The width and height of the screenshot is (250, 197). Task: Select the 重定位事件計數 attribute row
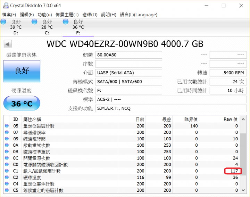click(x=122, y=184)
